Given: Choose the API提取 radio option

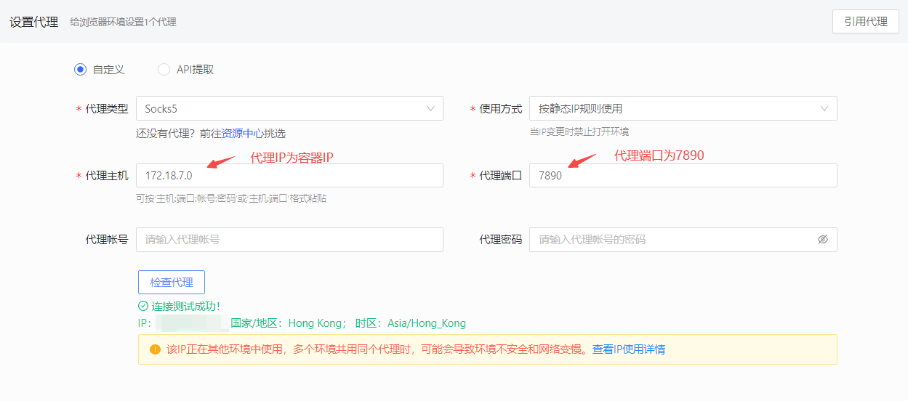Looking at the screenshot, I should 164,70.
